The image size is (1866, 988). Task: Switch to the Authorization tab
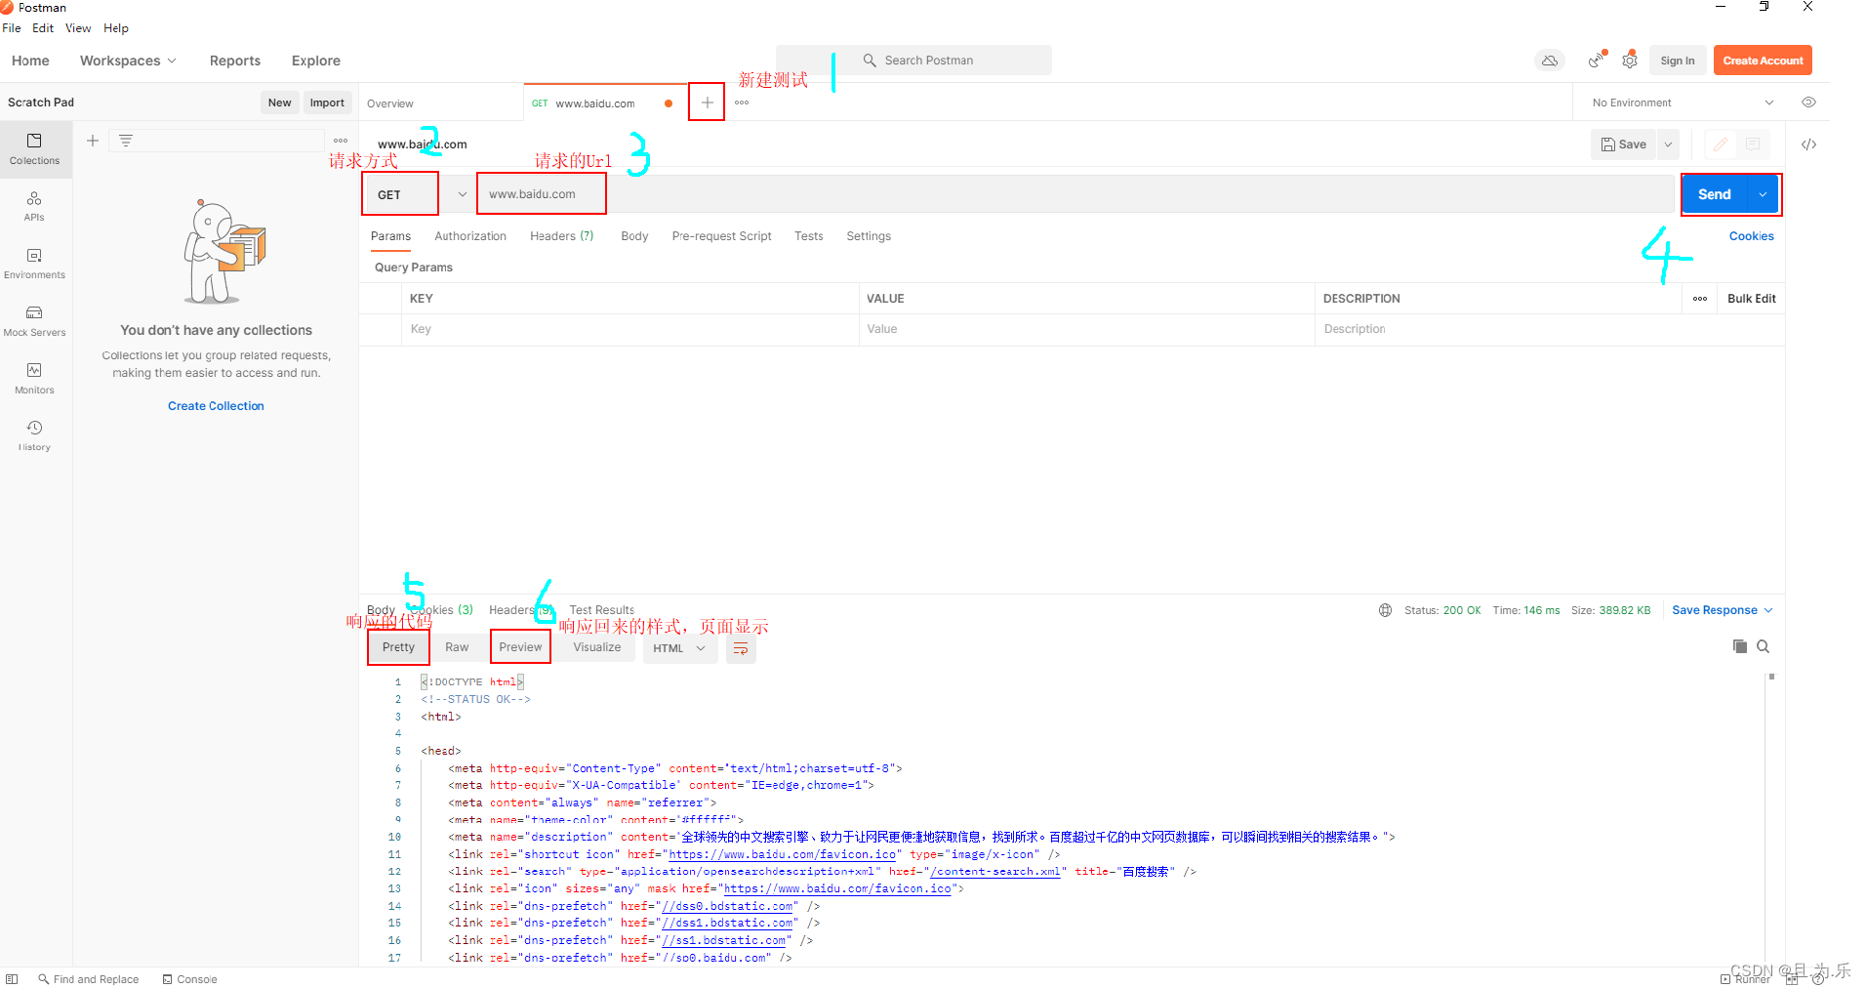click(470, 236)
